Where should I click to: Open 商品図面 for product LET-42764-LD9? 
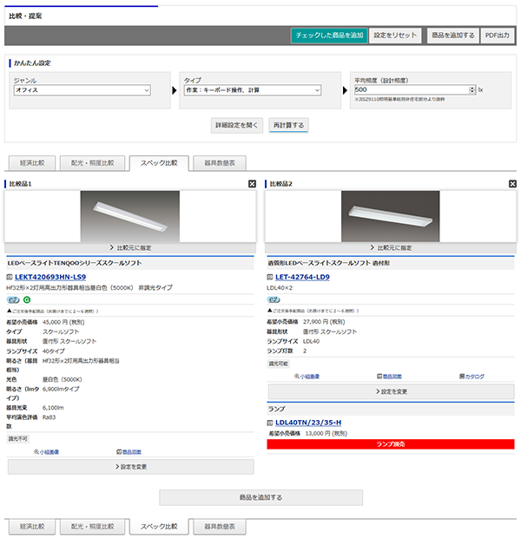pos(391,377)
